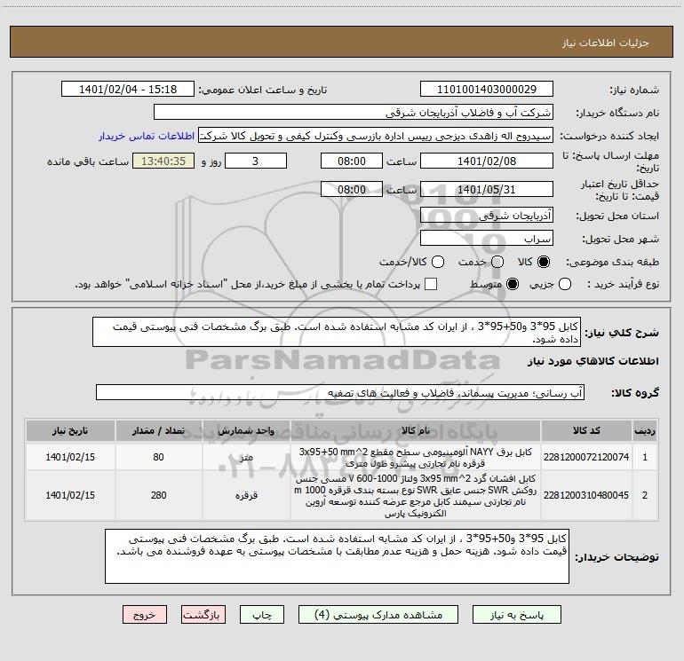Toggle the Islamic treasury payment checkbox
This screenshot has width=684, height=661.
tap(431, 284)
